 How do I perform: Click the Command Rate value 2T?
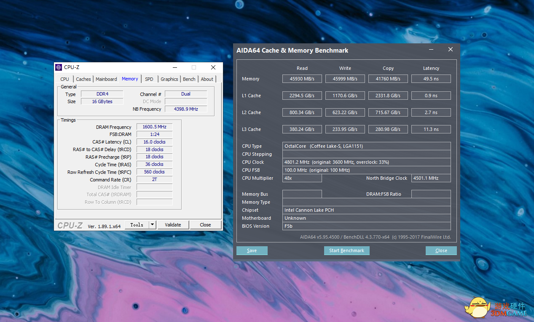click(x=154, y=179)
